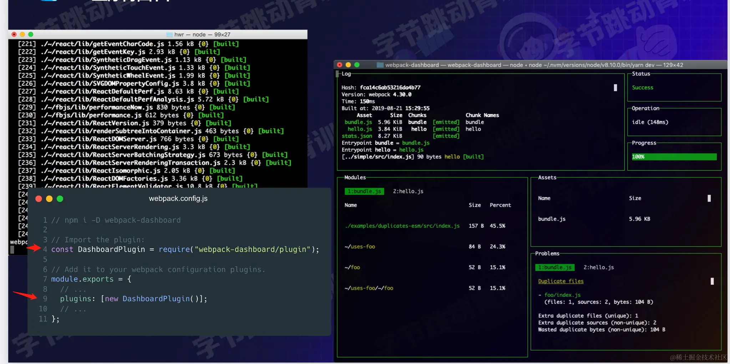Click the '// npm i -D webpack-dashboard' comment line

116,220
